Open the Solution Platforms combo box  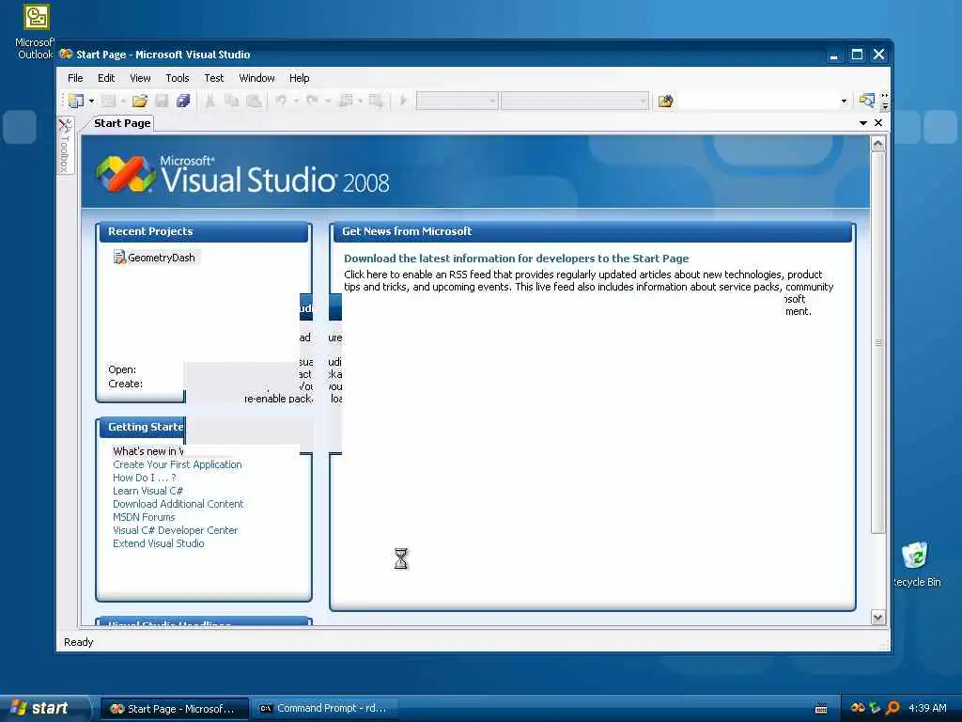tap(574, 101)
